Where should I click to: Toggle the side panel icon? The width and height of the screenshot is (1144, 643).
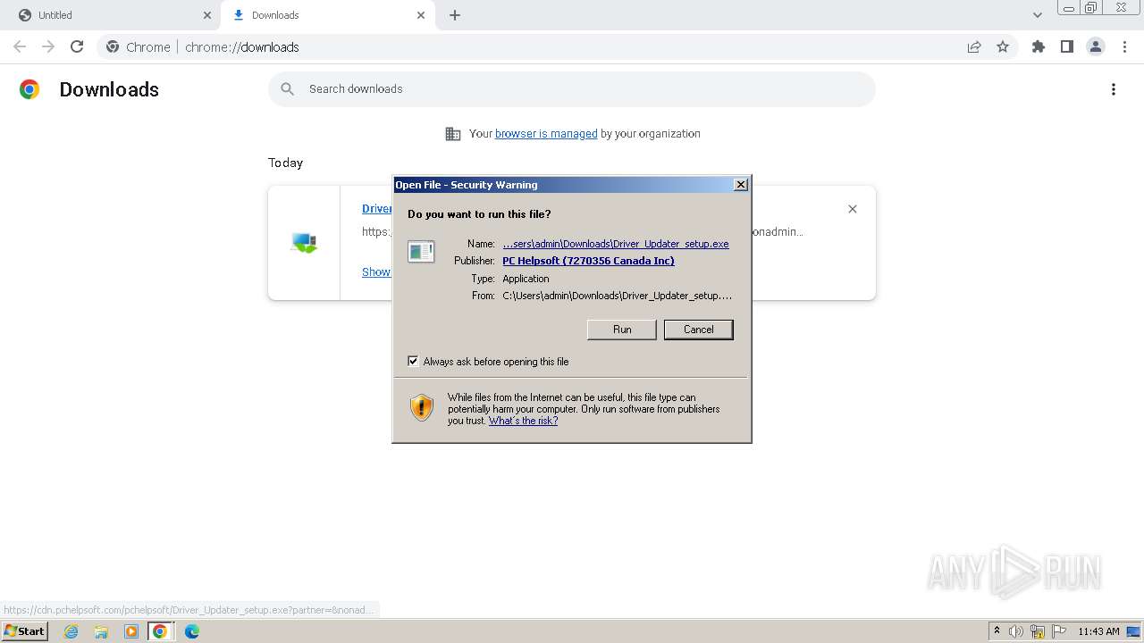point(1066,47)
